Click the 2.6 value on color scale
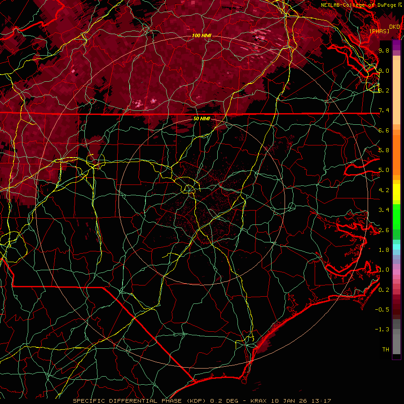404x404 pixels. 384,230
